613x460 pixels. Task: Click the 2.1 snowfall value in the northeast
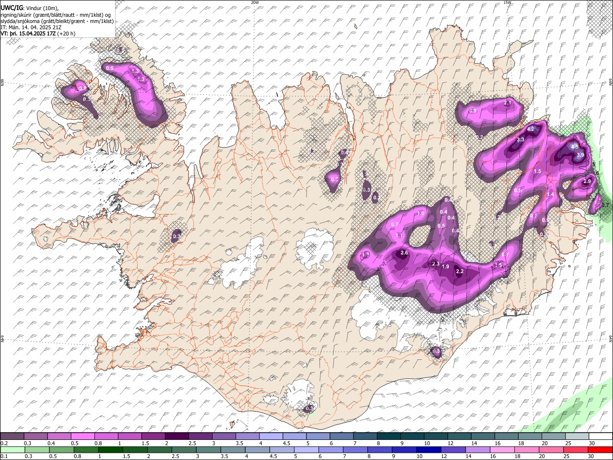508,103
